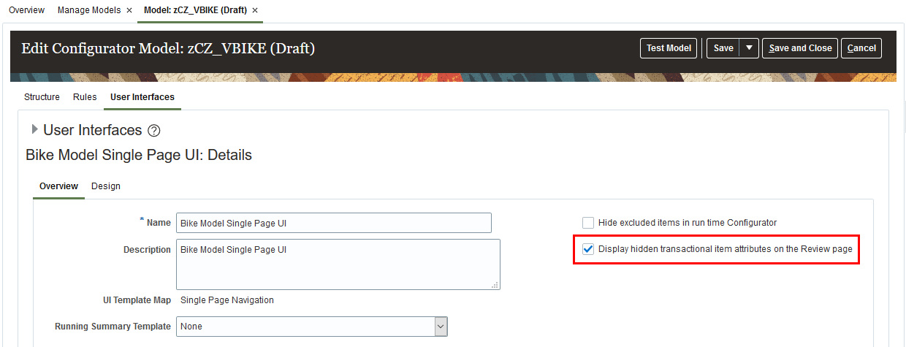Select the Overview subtab
The height and width of the screenshot is (347, 906).
(58, 186)
